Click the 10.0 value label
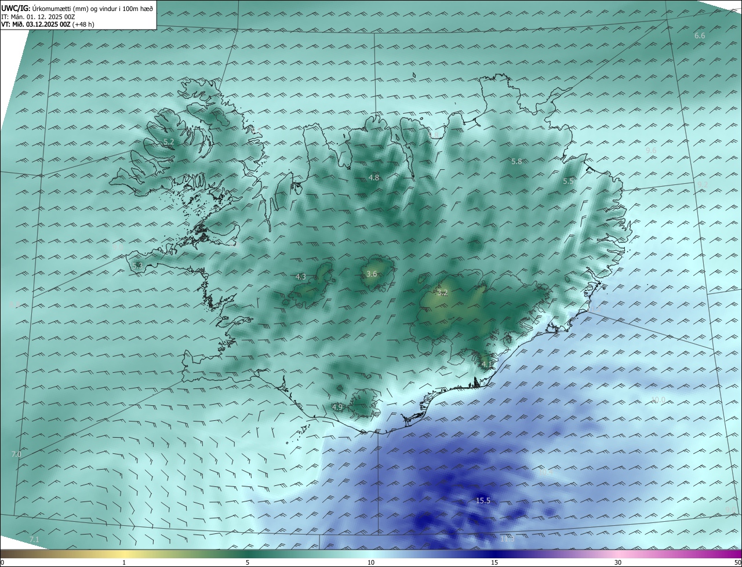Image resolution: width=742 pixels, height=567 pixels. [658, 399]
